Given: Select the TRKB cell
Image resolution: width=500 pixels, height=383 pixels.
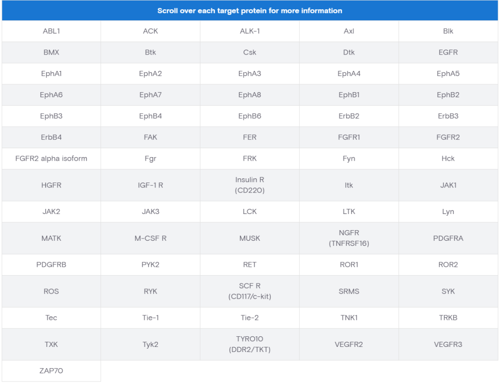Looking at the screenshot, I should click(448, 318).
